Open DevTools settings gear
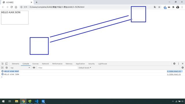 (x=174, y=64)
